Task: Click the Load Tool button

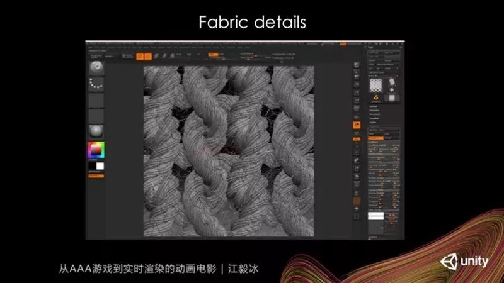Action: pyautogui.click(x=374, y=52)
